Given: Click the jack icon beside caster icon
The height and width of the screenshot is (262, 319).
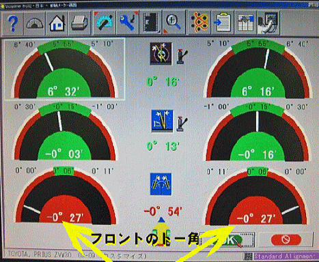Looking at the screenshot, I should click(182, 57).
